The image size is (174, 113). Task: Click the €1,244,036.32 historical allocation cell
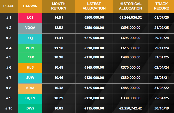pyautogui.click(x=131, y=18)
